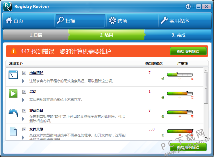Click error count 1 for 启动
The height and width of the screenshot is (157, 214).
(150, 92)
